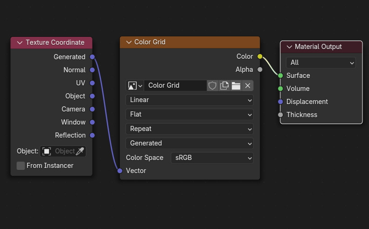Click the Normal output socket

92,70
